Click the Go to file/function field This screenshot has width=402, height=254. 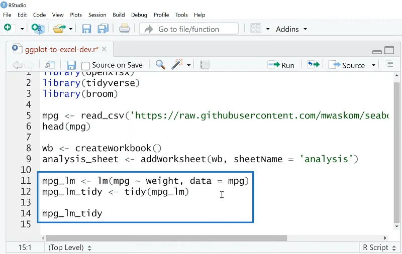189,29
